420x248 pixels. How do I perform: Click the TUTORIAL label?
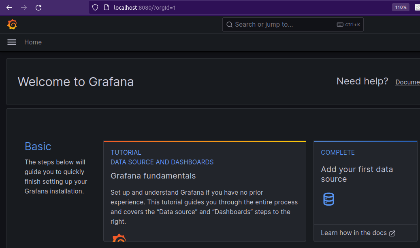click(126, 152)
